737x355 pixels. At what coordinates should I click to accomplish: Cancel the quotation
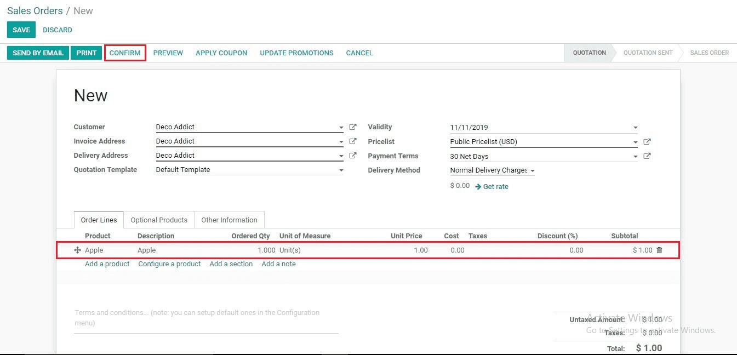click(x=359, y=53)
